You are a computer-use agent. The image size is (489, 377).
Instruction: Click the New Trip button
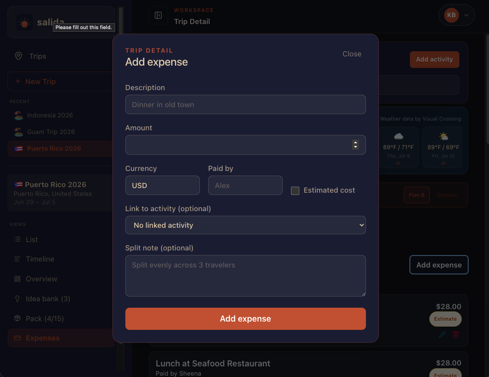pyautogui.click(x=60, y=81)
